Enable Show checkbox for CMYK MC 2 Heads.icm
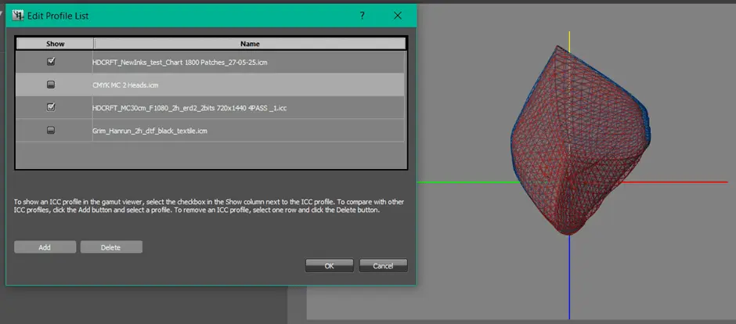Viewport: 736px width, 324px height. tap(51, 85)
